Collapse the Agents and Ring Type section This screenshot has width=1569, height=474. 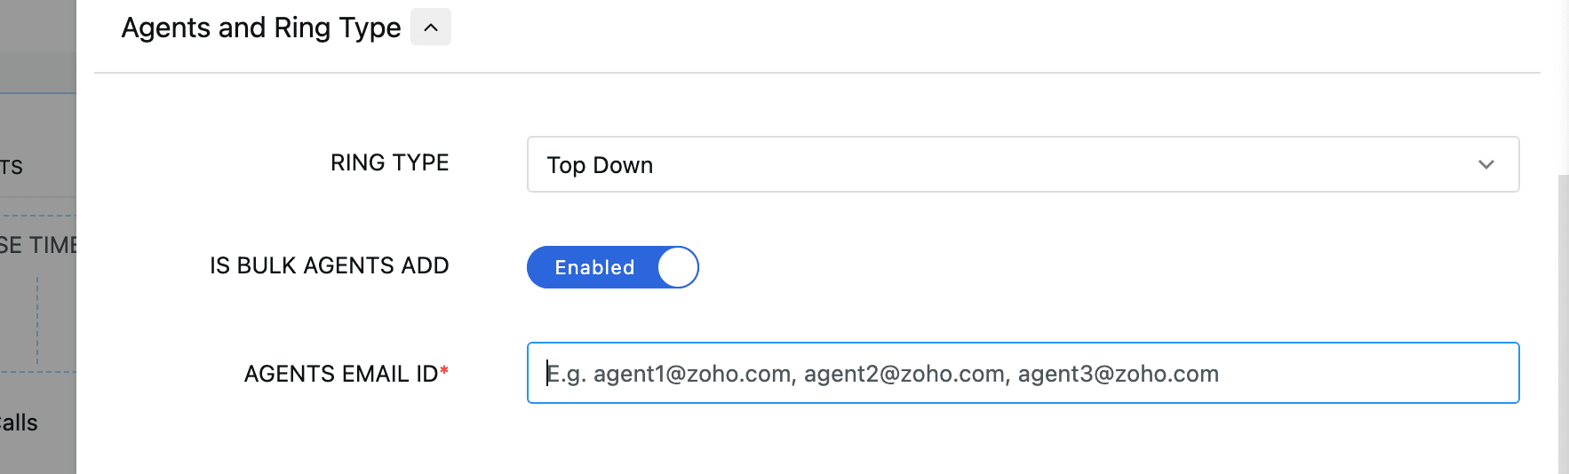point(431,28)
